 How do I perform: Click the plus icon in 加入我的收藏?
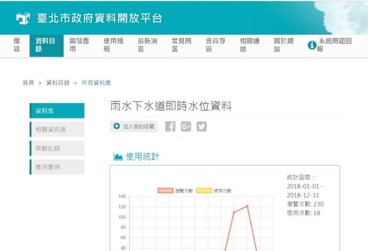click(x=116, y=126)
